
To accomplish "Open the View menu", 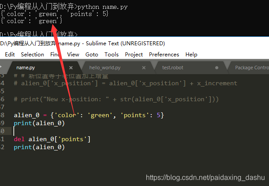I will [73, 55].
